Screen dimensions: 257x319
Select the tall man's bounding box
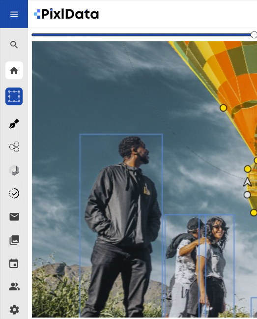[x=121, y=226]
